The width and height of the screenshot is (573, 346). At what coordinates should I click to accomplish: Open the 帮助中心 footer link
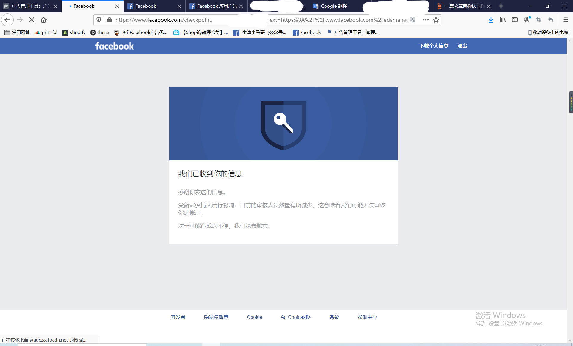(x=367, y=317)
